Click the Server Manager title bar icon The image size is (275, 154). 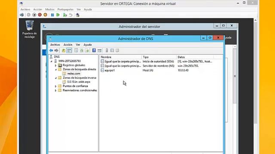coord(45,27)
